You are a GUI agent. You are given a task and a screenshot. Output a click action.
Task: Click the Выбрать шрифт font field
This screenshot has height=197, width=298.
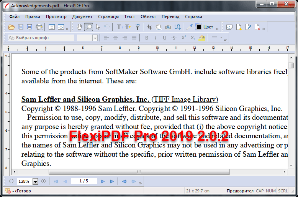[x=41, y=38]
